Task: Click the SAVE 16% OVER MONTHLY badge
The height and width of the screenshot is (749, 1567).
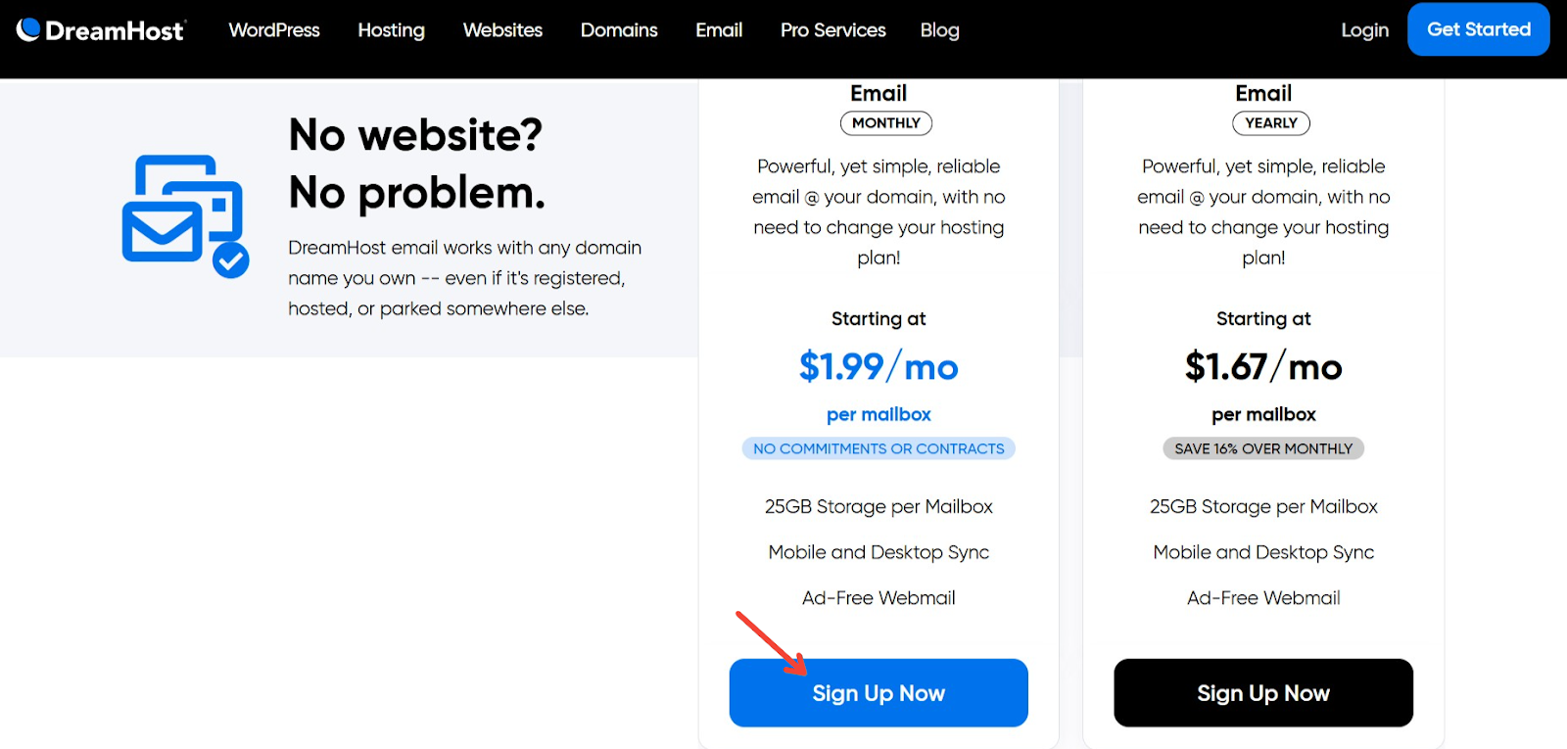Action: (x=1262, y=447)
